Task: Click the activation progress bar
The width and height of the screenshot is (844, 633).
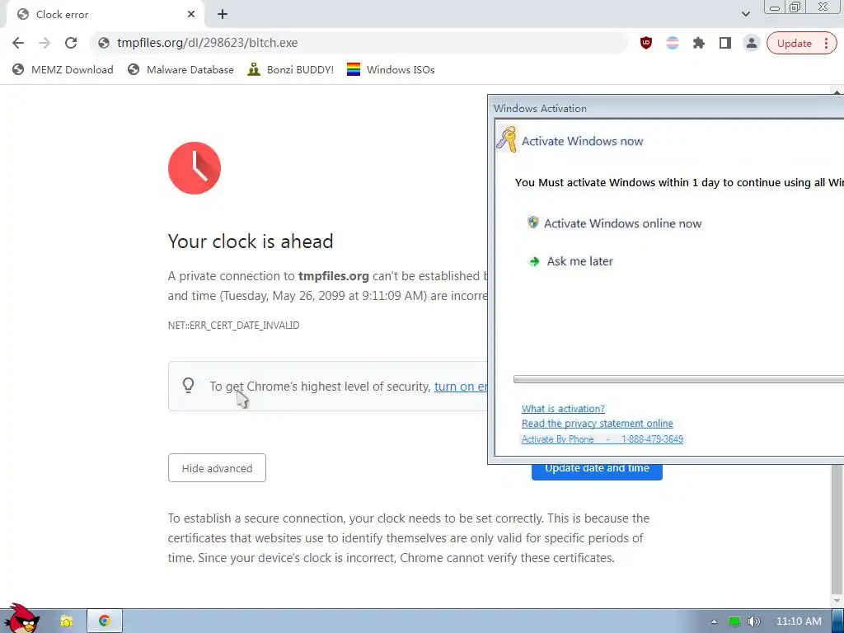Action: point(678,379)
